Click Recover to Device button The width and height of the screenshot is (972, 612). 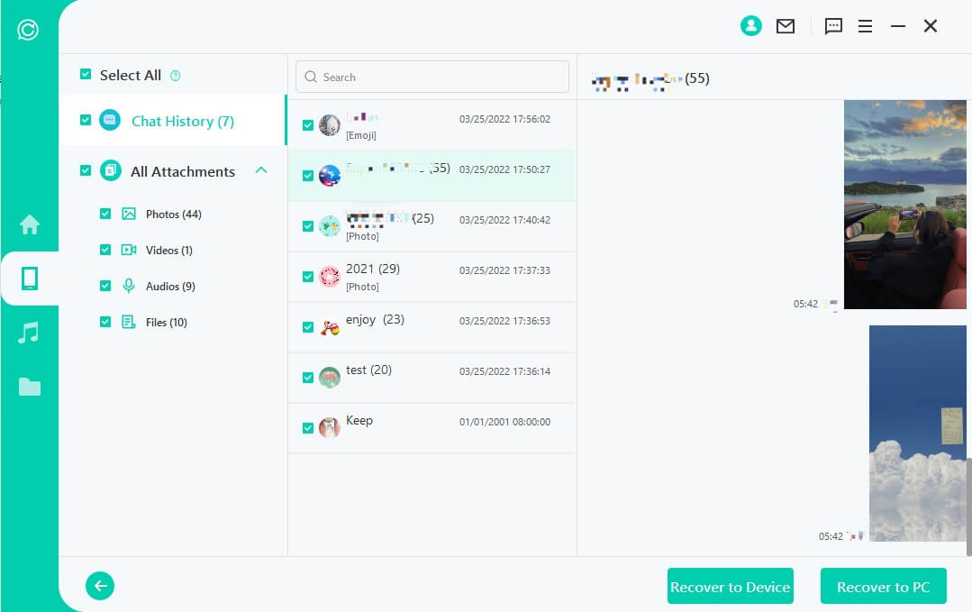click(x=731, y=586)
